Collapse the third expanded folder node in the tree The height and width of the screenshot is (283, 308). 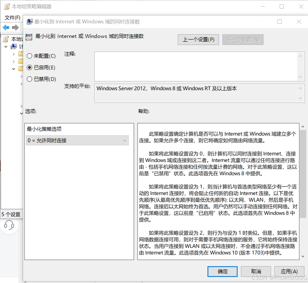coord(13,69)
